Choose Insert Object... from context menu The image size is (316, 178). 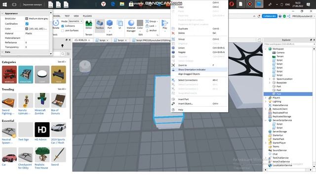point(199,103)
